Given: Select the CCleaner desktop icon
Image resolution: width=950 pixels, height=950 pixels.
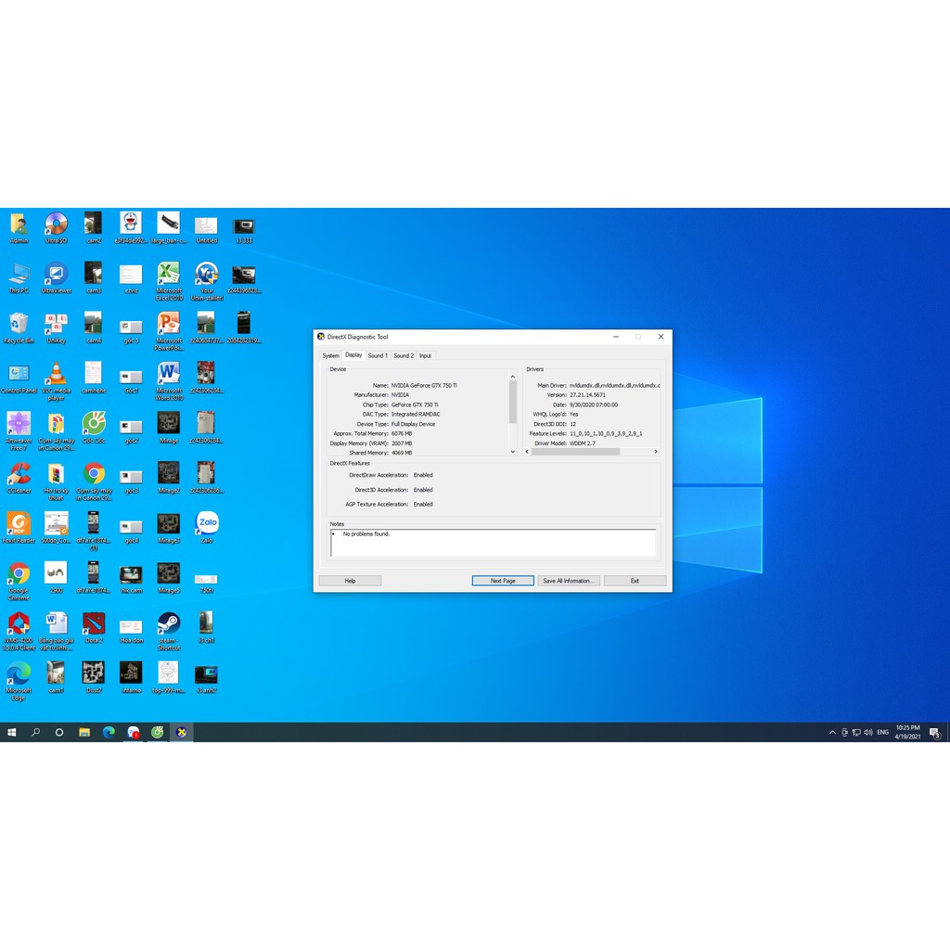Looking at the screenshot, I should [19, 476].
